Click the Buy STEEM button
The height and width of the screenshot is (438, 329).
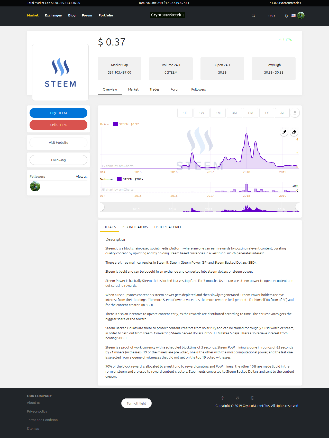click(x=58, y=113)
